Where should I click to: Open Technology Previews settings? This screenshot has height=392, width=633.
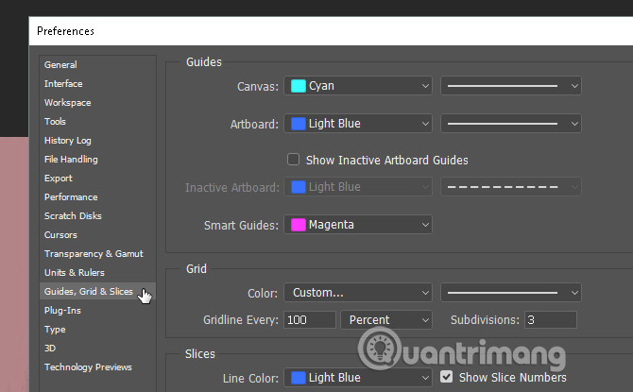coord(88,367)
